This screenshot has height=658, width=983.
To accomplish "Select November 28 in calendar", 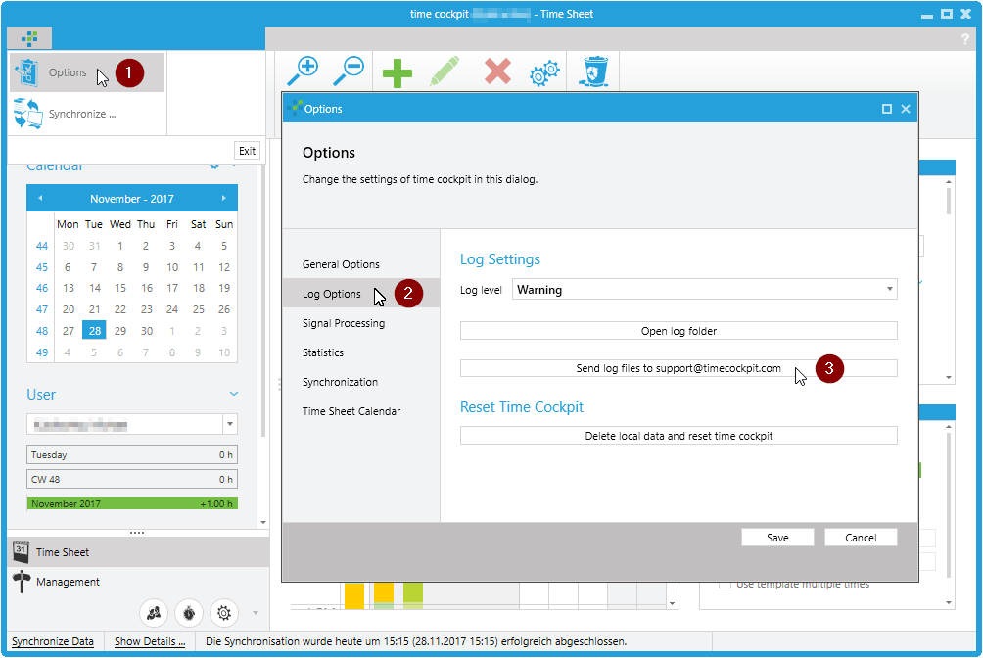I will pos(95,331).
